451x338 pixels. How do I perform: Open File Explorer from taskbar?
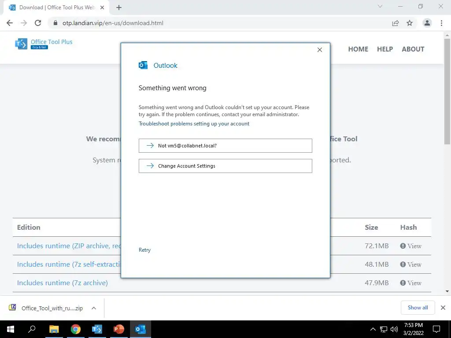coord(54,329)
